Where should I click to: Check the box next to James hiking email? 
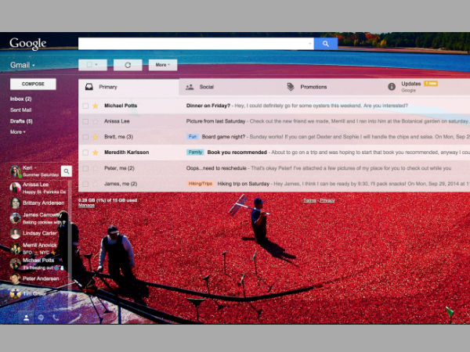[85, 183]
